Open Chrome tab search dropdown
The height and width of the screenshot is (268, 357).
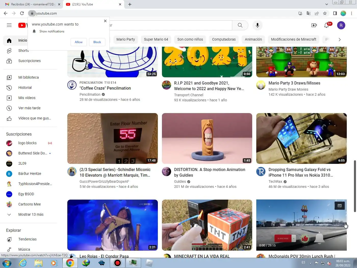pyautogui.click(x=327, y=4)
